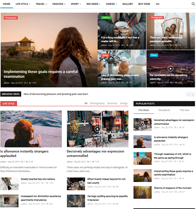This screenshot has height=209, width=196.
Task: Open 'Greatly hearted has who believe' thumbnail
Action: tap(9, 184)
